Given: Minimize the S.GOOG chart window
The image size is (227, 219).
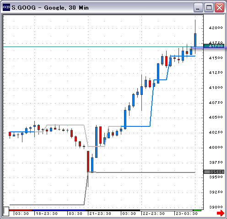Looking at the screenshot, I should [198, 7].
